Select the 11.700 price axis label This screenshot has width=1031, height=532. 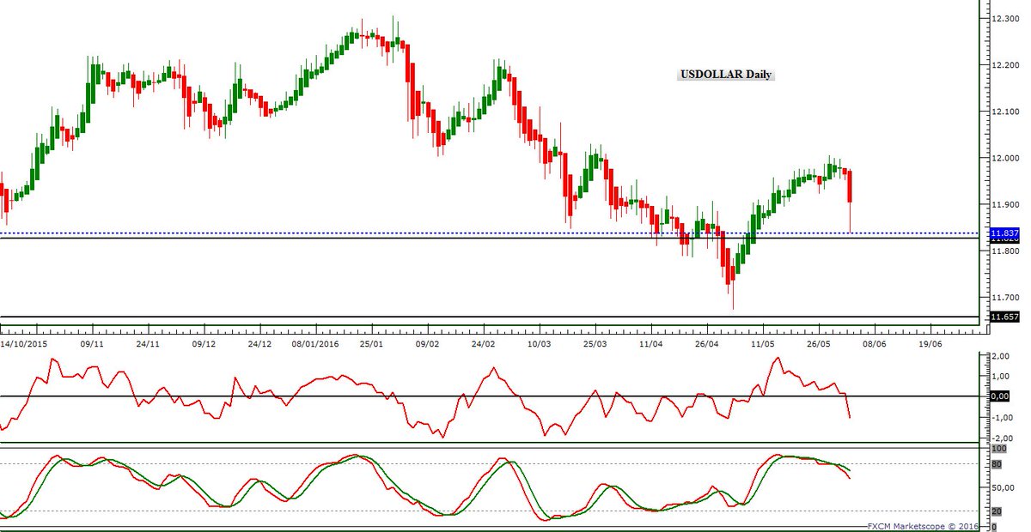pyautogui.click(x=1004, y=297)
